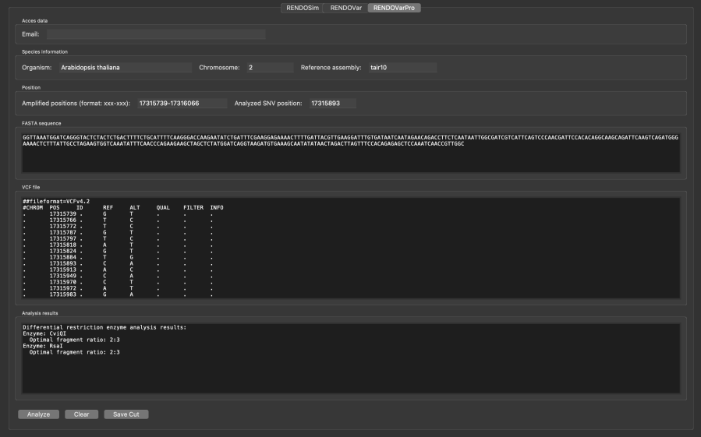Screen dimensions: 701x437
Task: Open the RENDOVar tab
Action: point(345,8)
